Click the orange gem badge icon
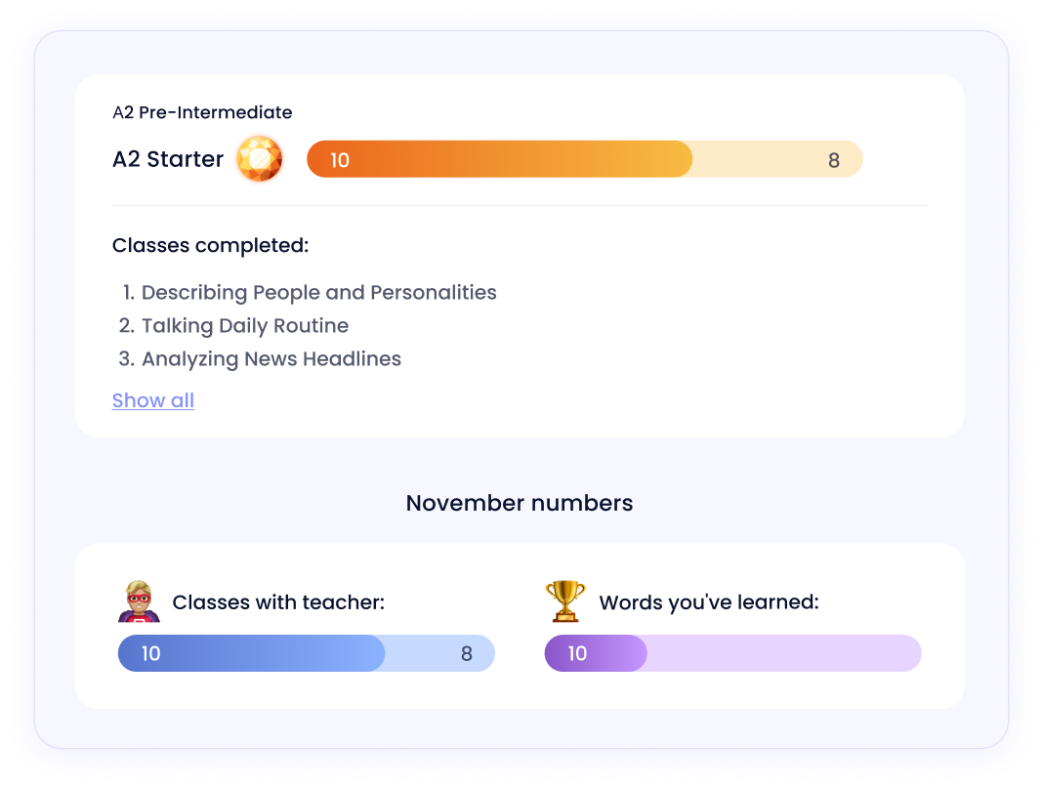The image size is (1042, 786). (260, 159)
